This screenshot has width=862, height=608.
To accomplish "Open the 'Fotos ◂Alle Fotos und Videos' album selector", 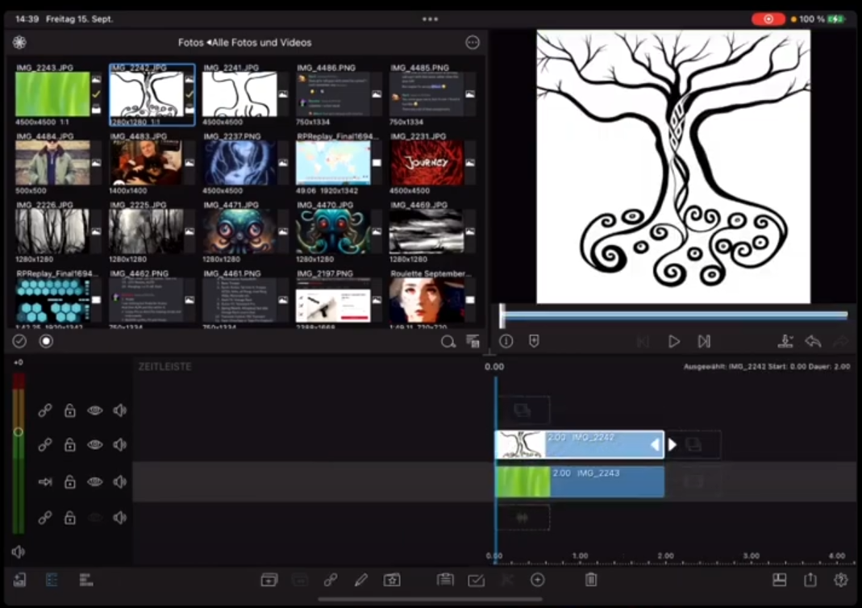I will (x=244, y=43).
